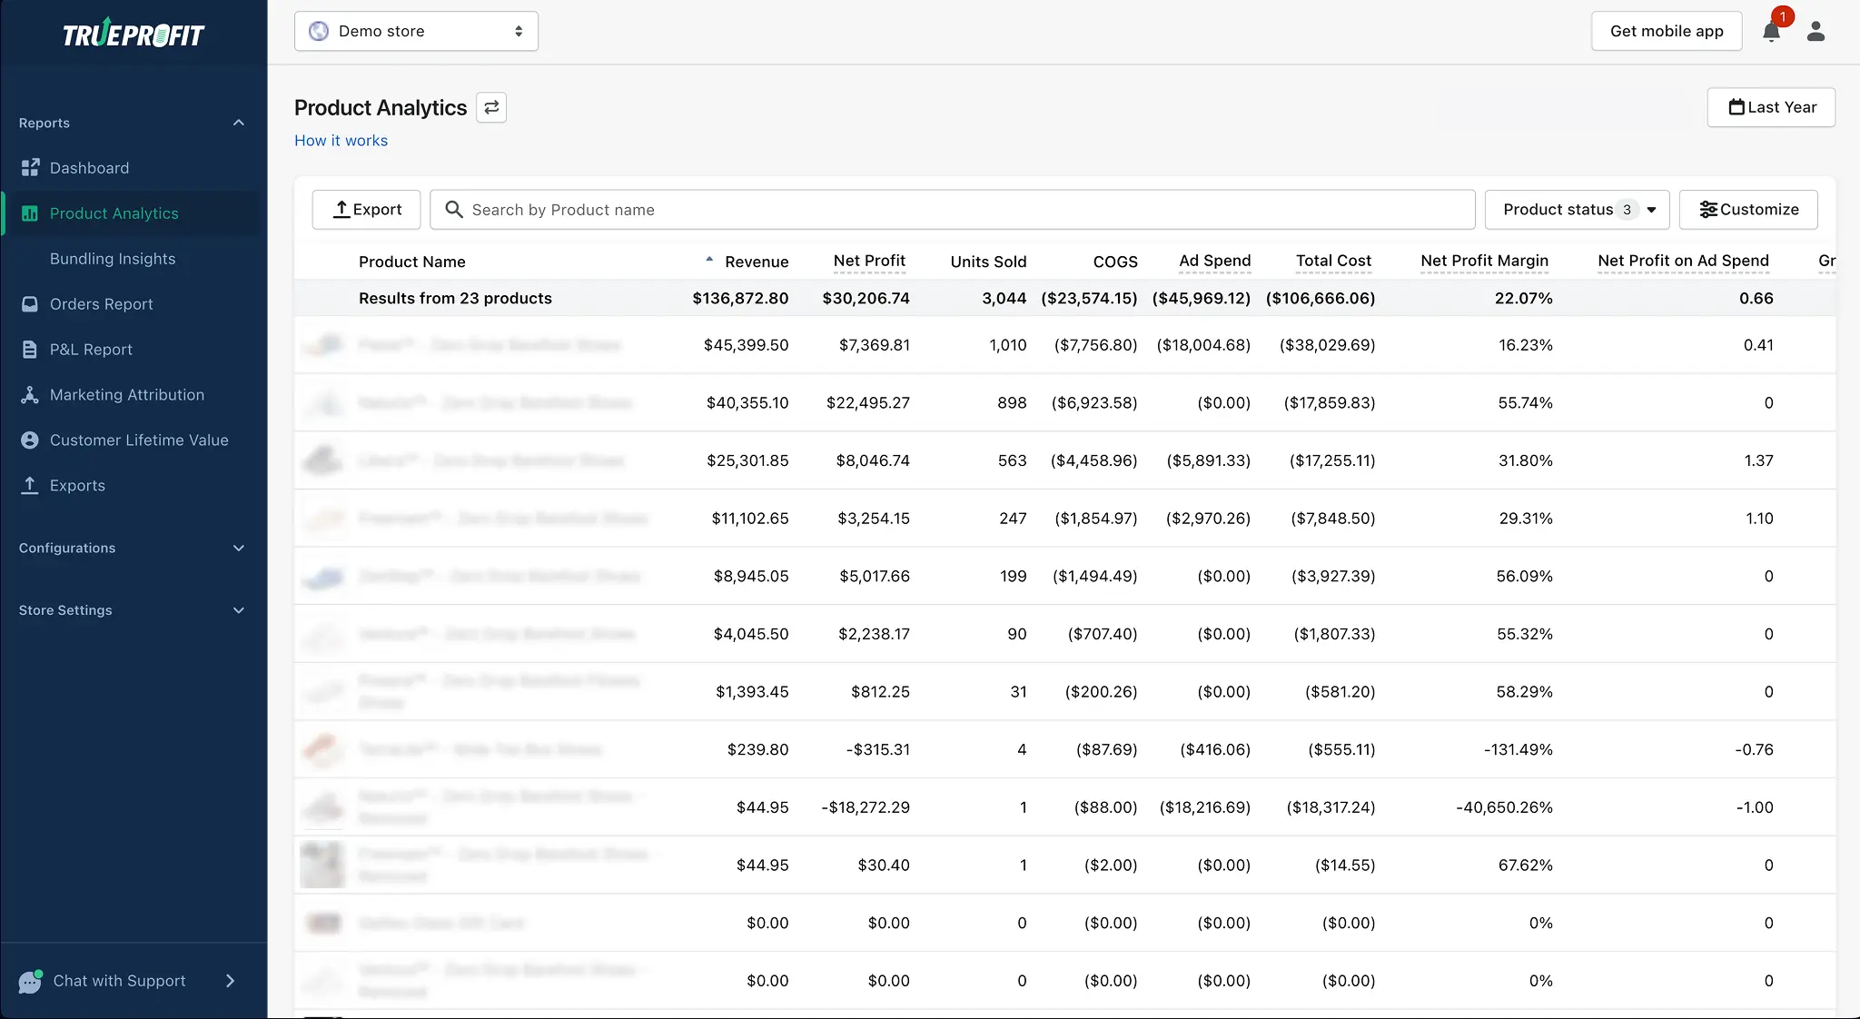Click the user profile icon
This screenshot has height=1019, width=1860.
click(x=1816, y=31)
